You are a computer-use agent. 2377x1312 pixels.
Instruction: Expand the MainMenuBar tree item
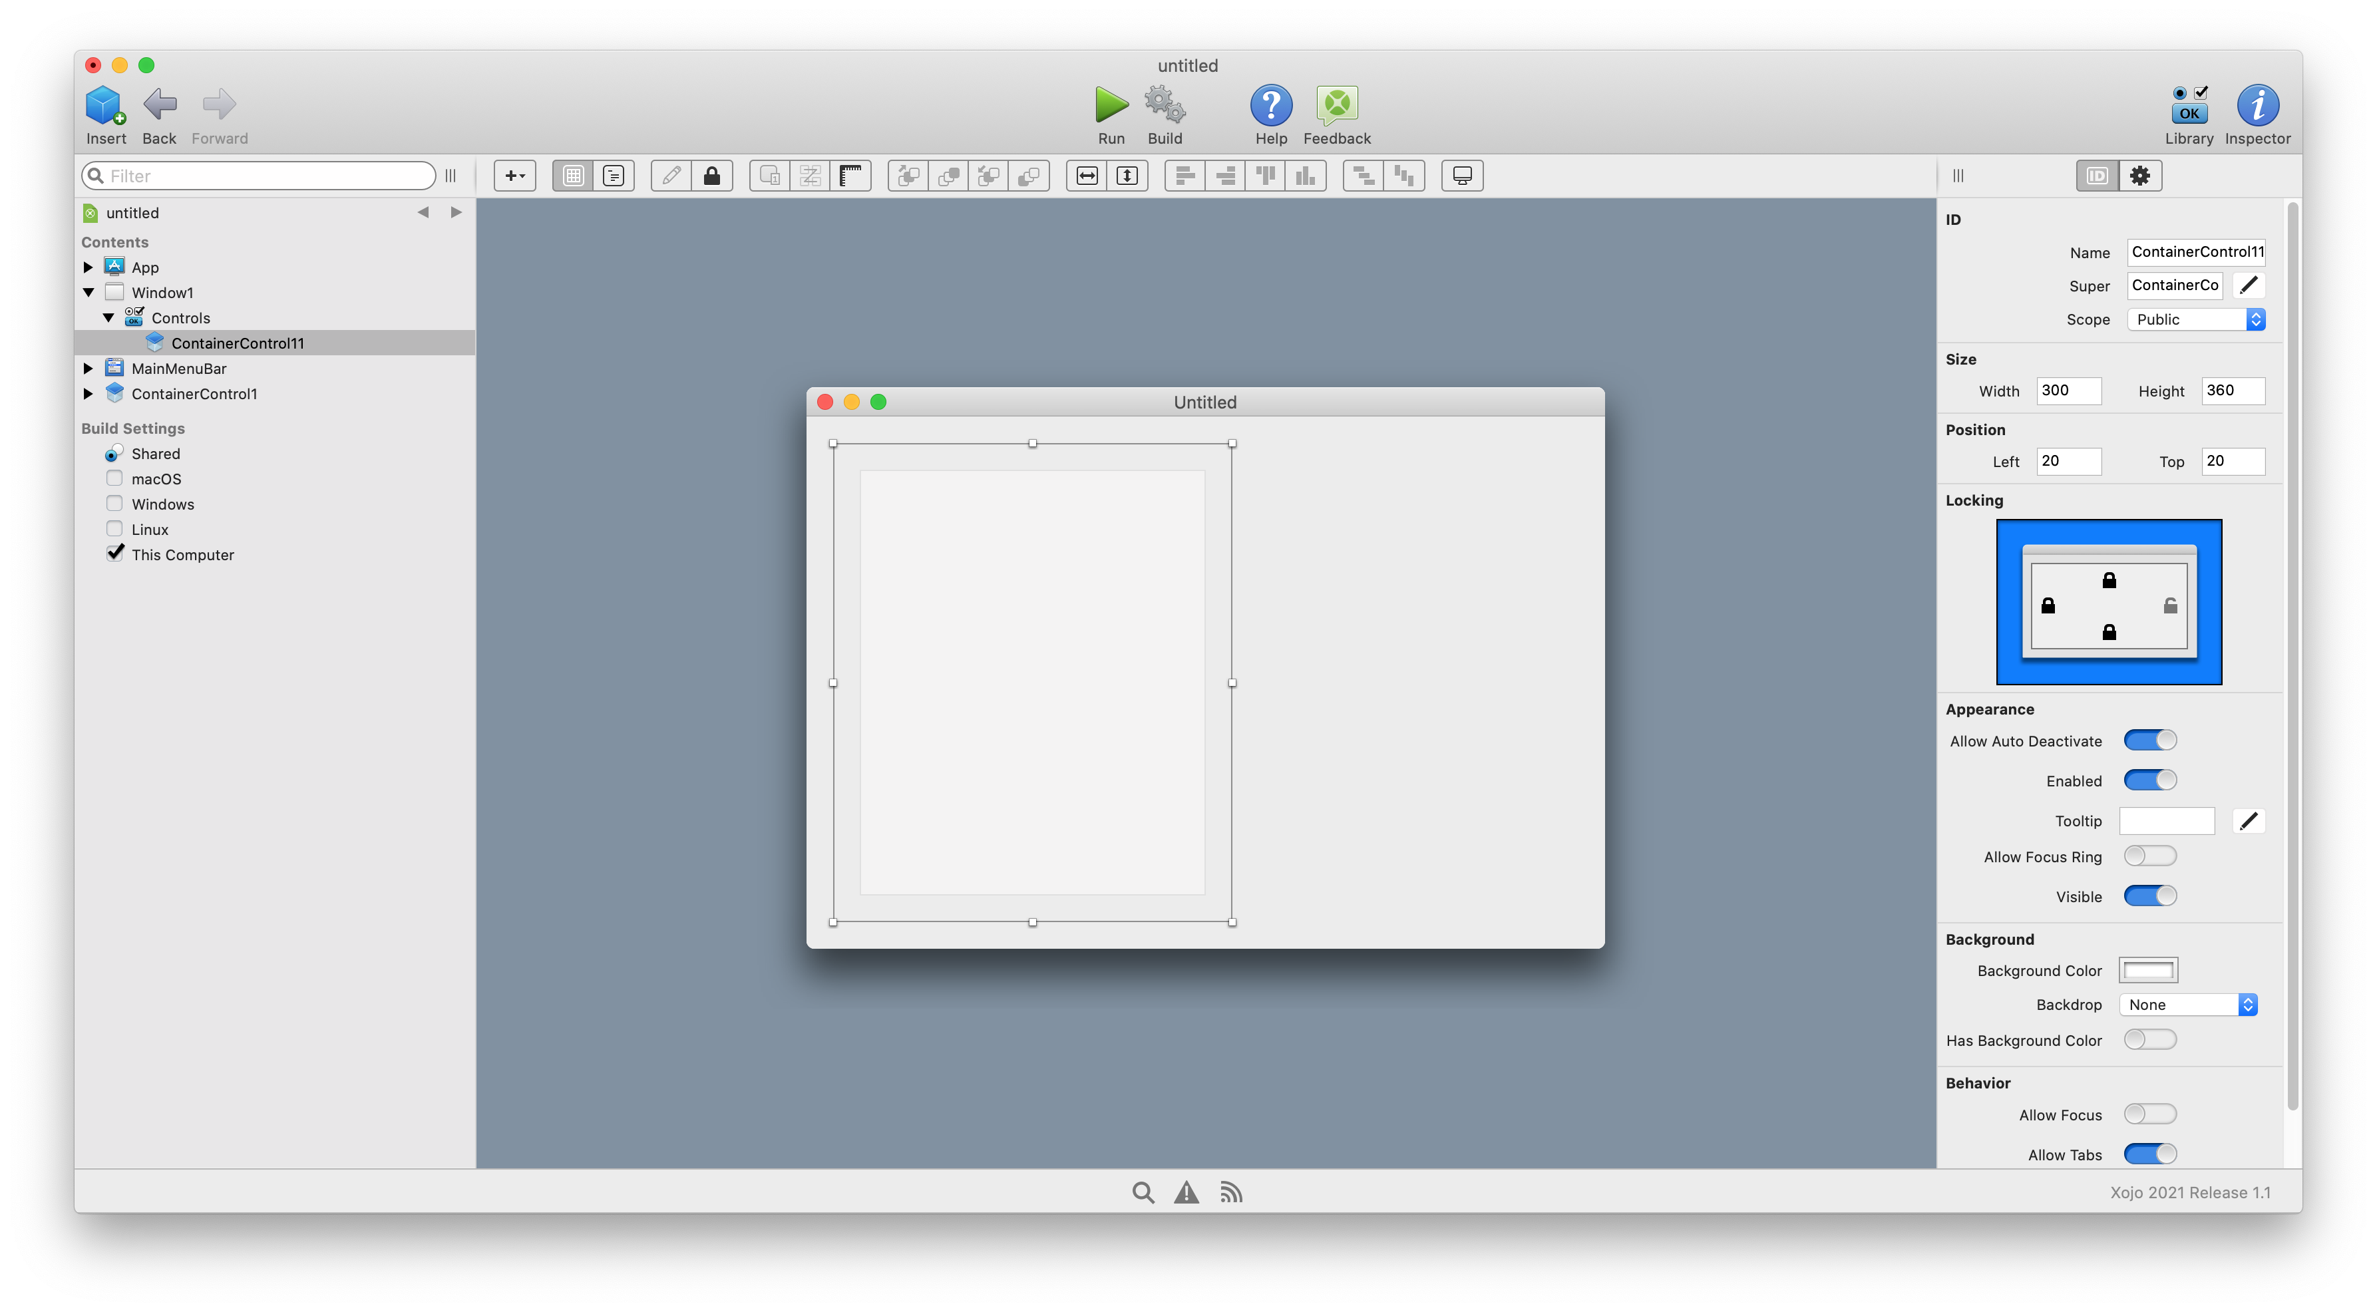[89, 368]
